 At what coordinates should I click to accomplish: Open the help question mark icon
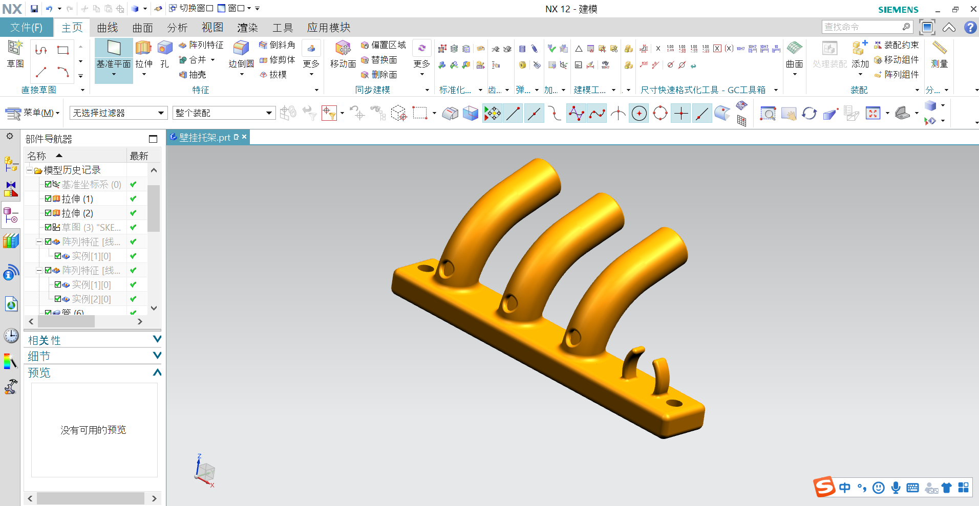(970, 27)
